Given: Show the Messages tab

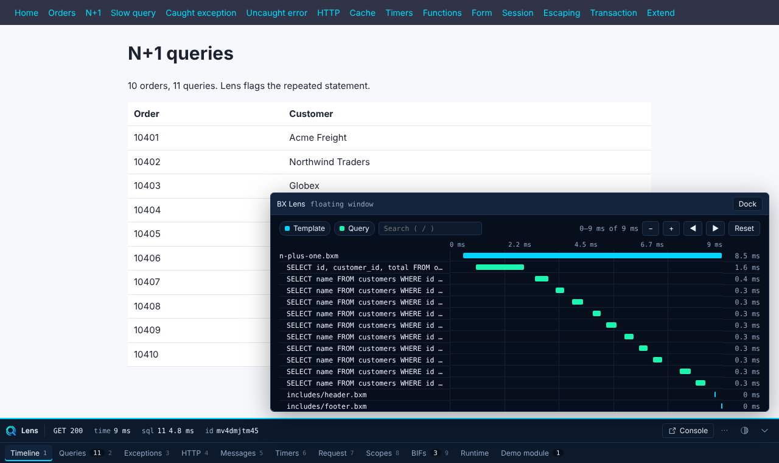Looking at the screenshot, I should pos(242,453).
